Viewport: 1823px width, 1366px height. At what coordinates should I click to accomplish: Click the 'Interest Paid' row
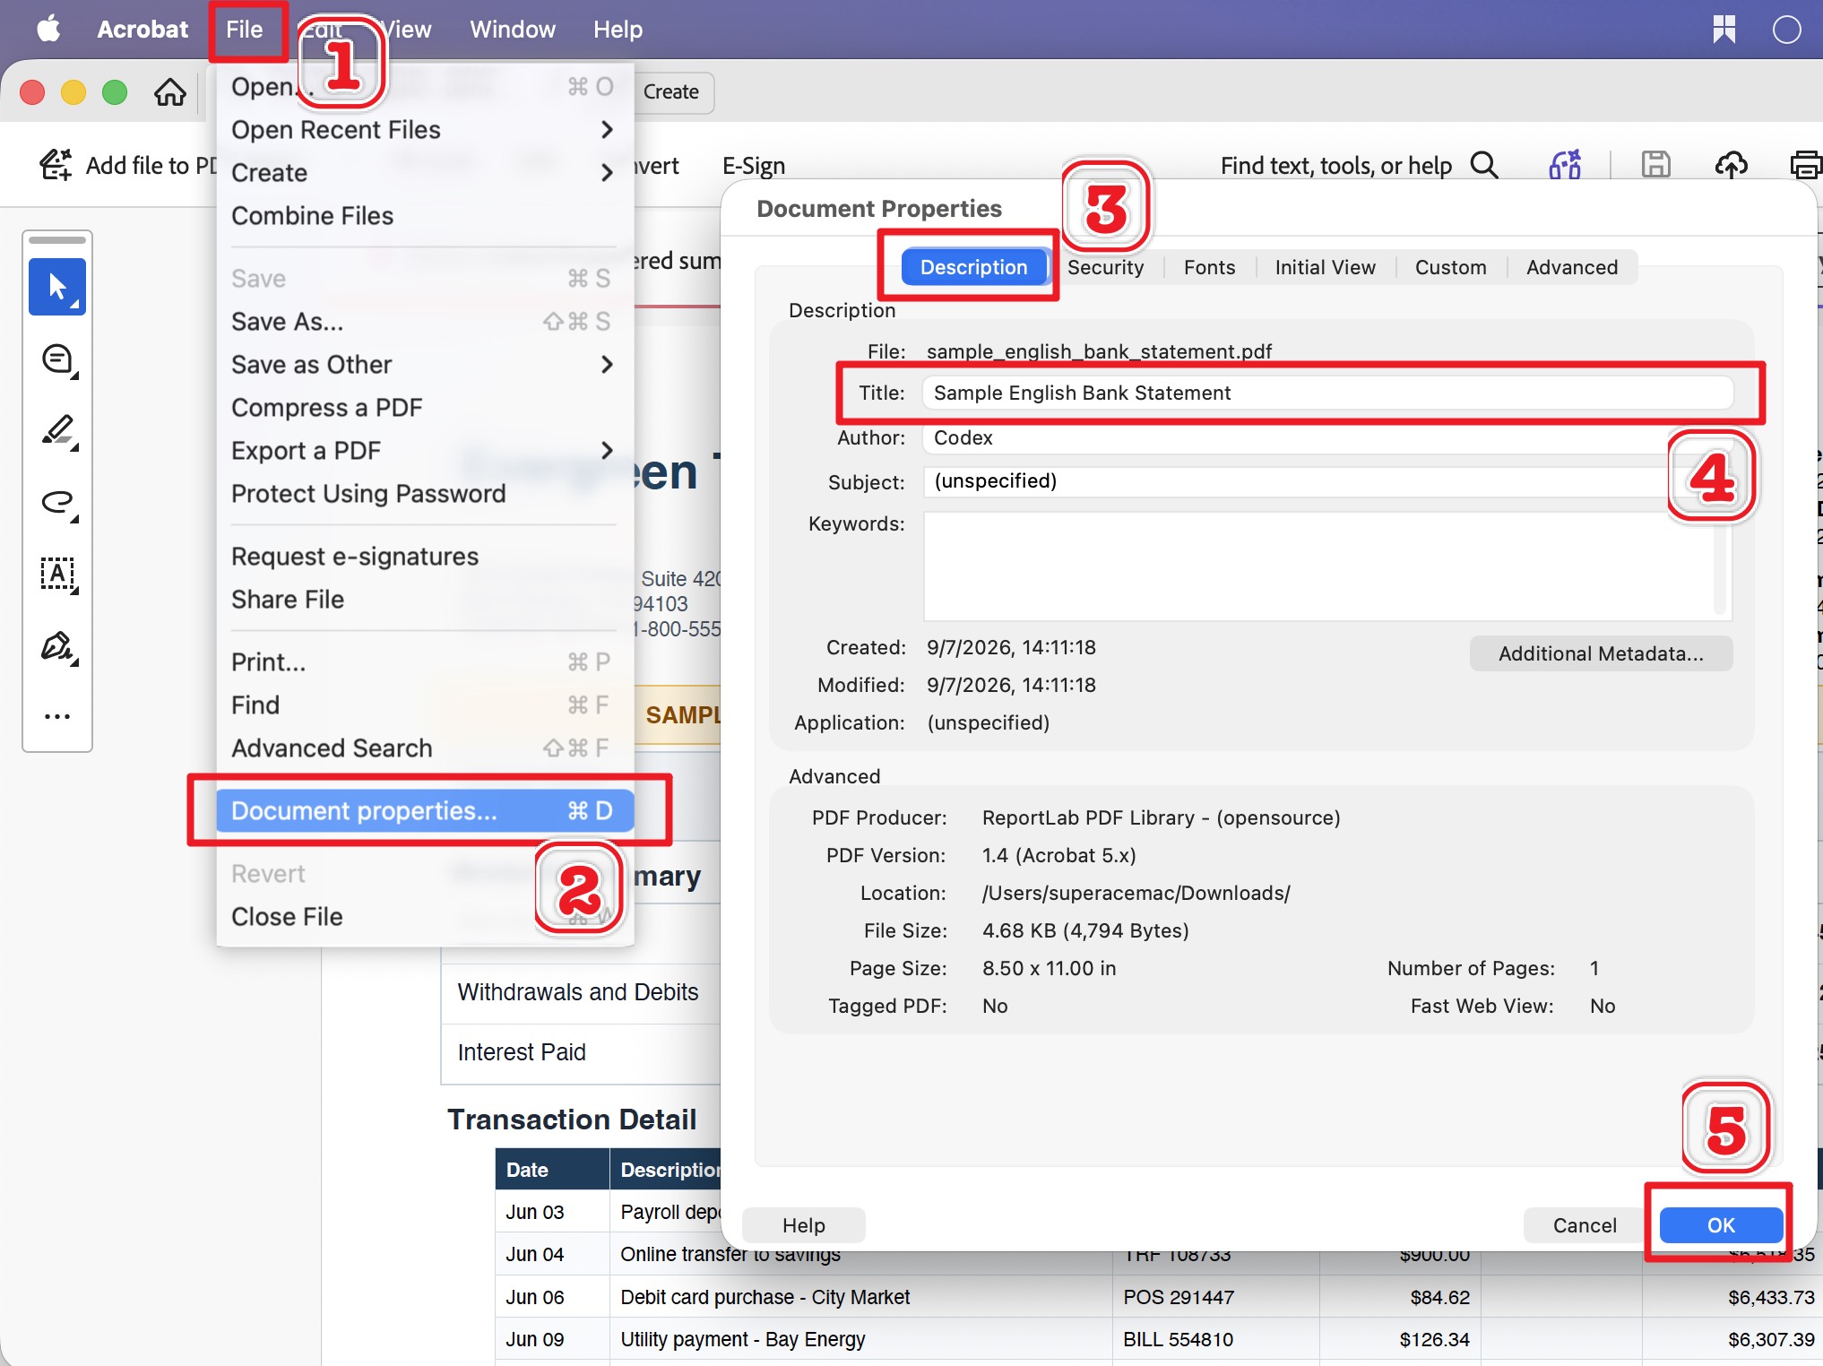[581, 1052]
